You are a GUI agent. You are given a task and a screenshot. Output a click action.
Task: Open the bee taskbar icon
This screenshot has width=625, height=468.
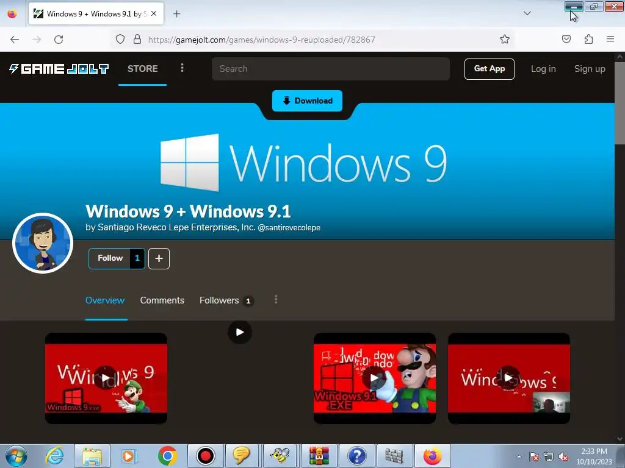[x=280, y=456]
